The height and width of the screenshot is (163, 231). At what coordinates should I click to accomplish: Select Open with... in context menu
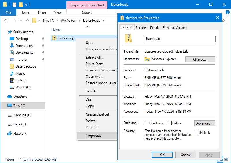(x=97, y=77)
